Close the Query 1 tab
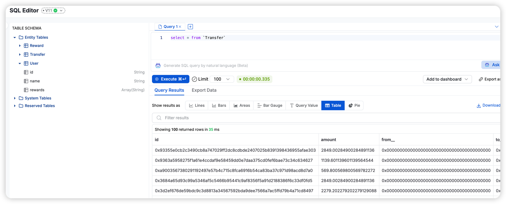The image size is (506, 204). point(180,27)
